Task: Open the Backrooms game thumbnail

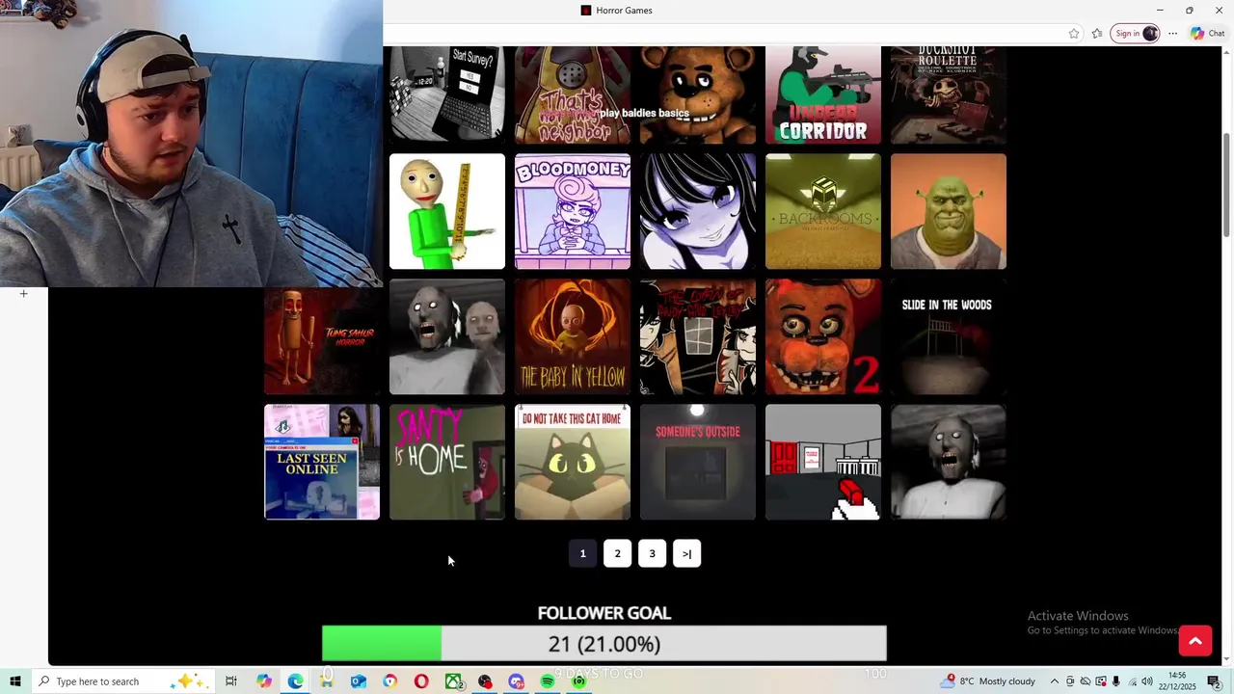Action: coord(823,211)
